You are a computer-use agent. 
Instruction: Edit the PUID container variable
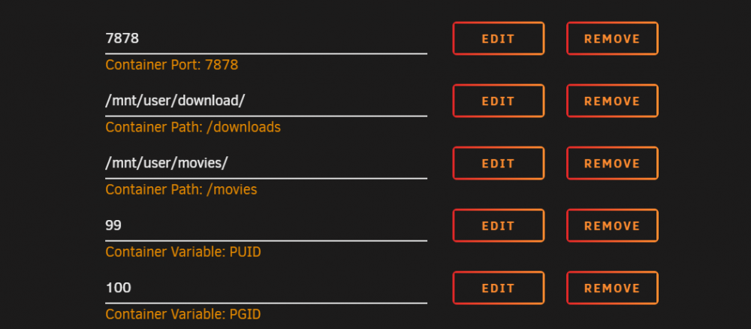(498, 225)
